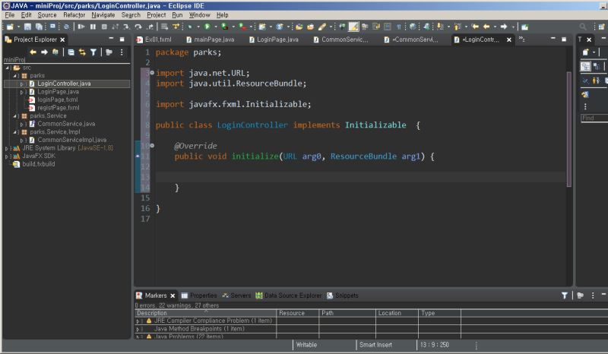Click Last Edit Location arrow icon

(475, 27)
